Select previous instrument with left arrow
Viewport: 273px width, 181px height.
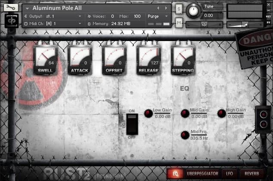tap(158, 8)
